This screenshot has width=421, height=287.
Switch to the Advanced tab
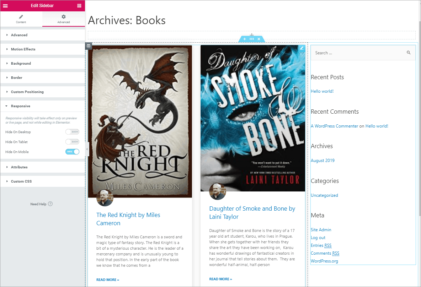point(64,19)
